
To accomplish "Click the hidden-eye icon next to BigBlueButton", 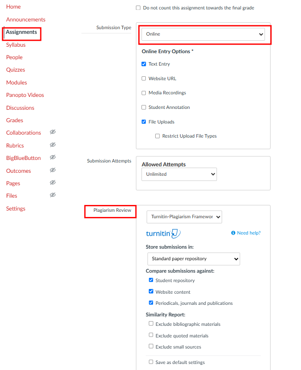I will (x=53, y=157).
